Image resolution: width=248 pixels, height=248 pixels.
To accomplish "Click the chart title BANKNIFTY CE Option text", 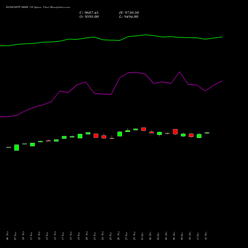I will [x=38, y=7].
